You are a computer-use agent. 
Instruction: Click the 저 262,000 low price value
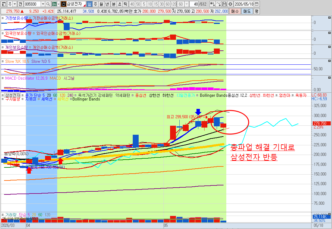[221, 11]
